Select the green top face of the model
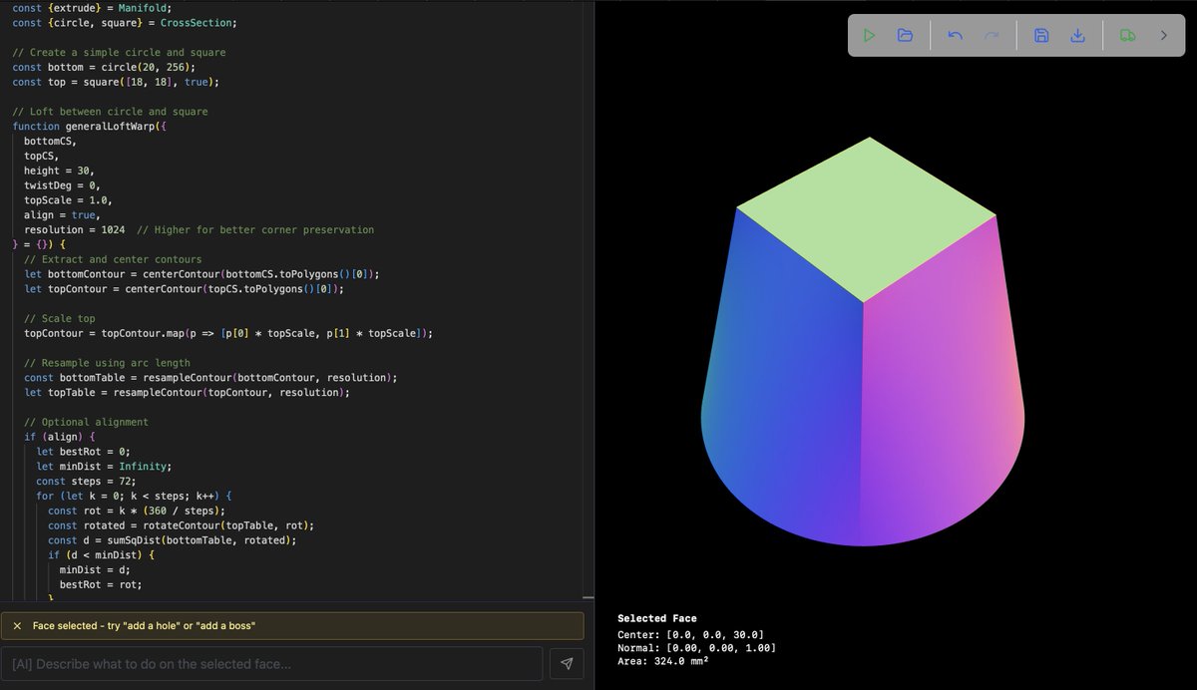 pos(866,217)
